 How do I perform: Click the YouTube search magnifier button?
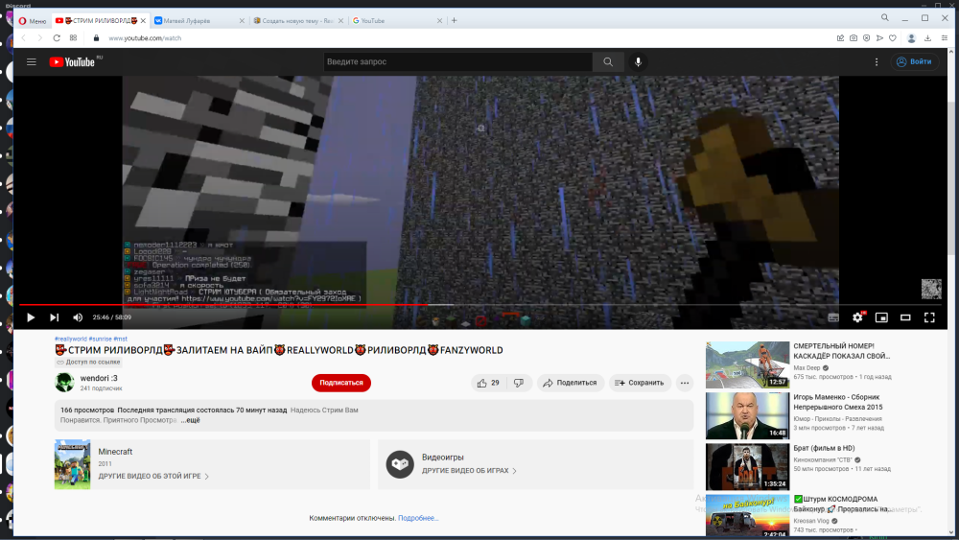(x=608, y=61)
